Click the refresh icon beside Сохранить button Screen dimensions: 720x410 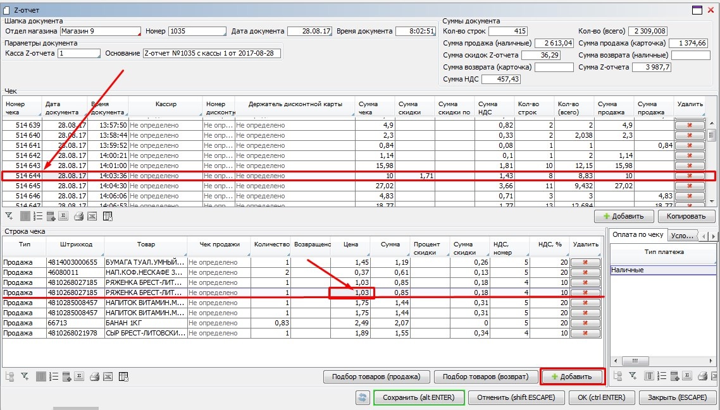point(363,397)
